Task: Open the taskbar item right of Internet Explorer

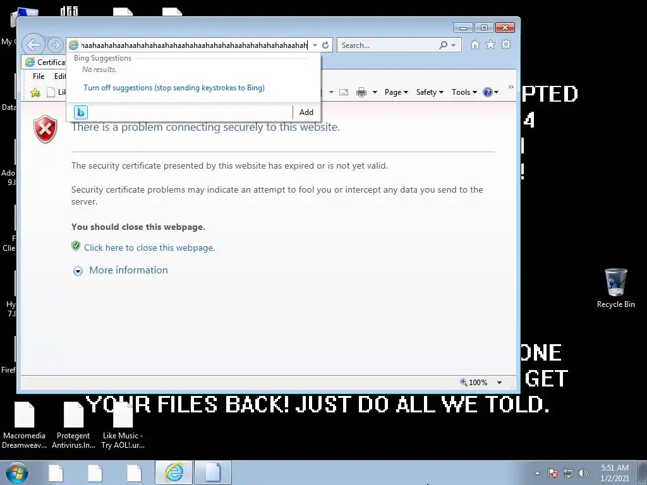Action: tap(213, 472)
